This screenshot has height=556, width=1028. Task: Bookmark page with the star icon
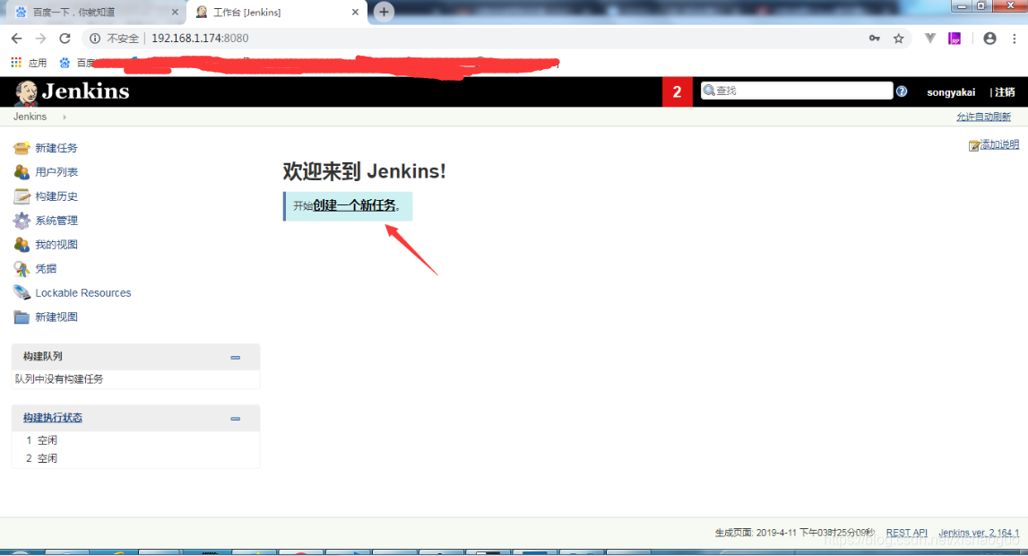tap(898, 39)
